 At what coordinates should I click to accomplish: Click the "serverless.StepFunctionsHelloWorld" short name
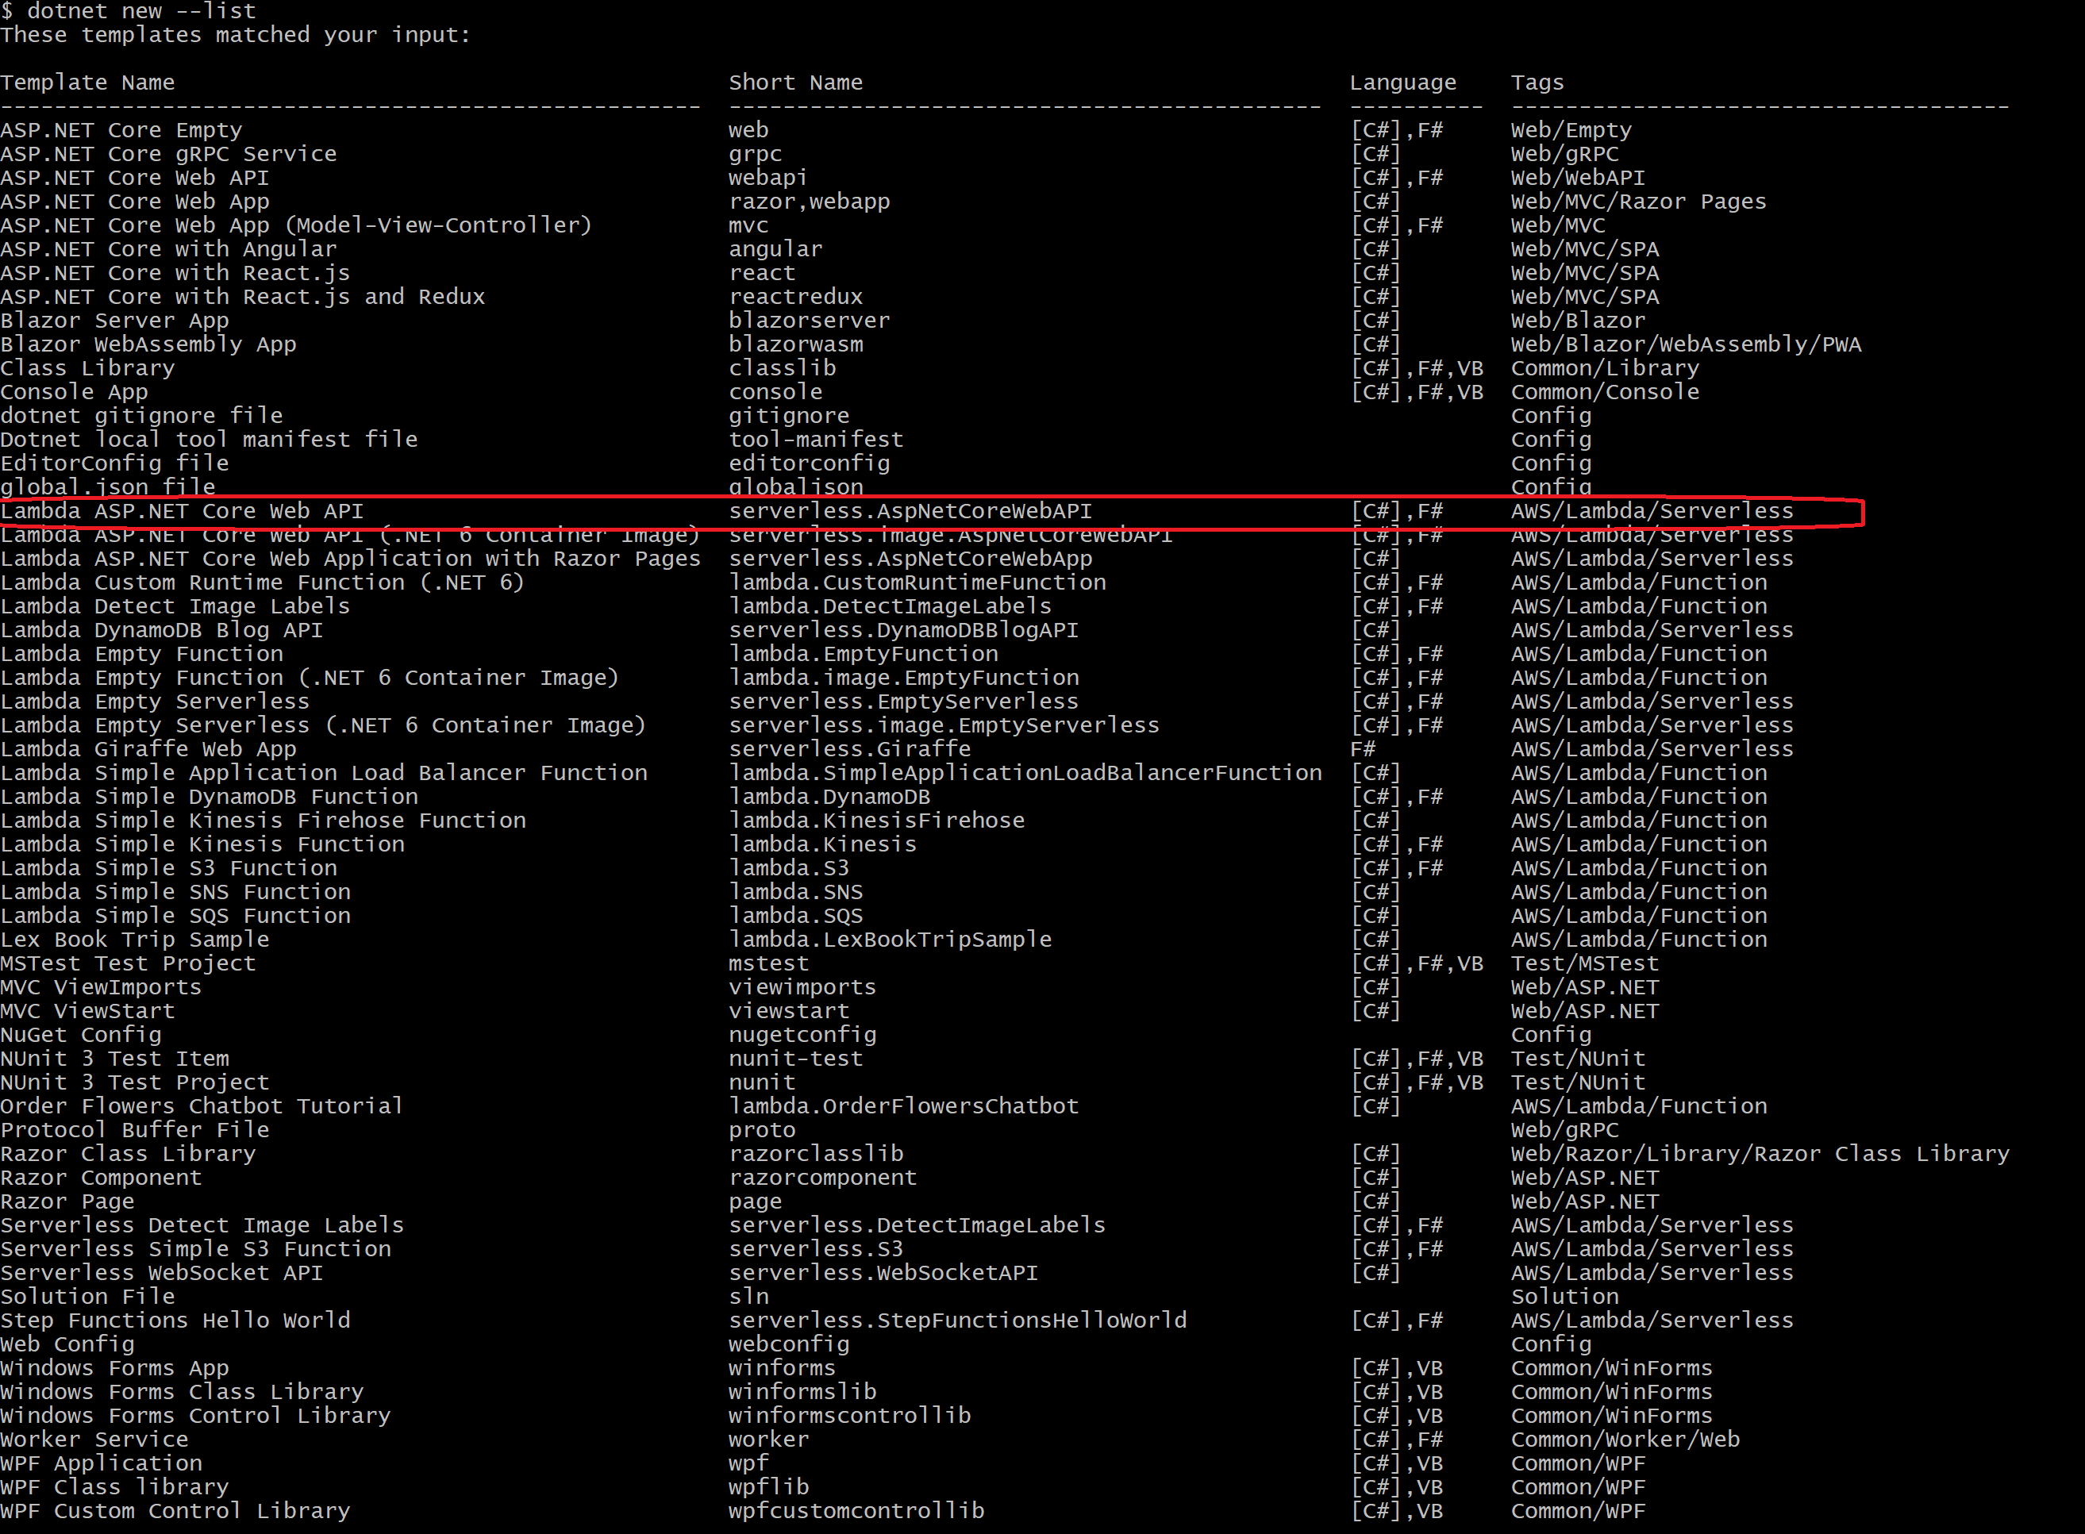tap(956, 1321)
